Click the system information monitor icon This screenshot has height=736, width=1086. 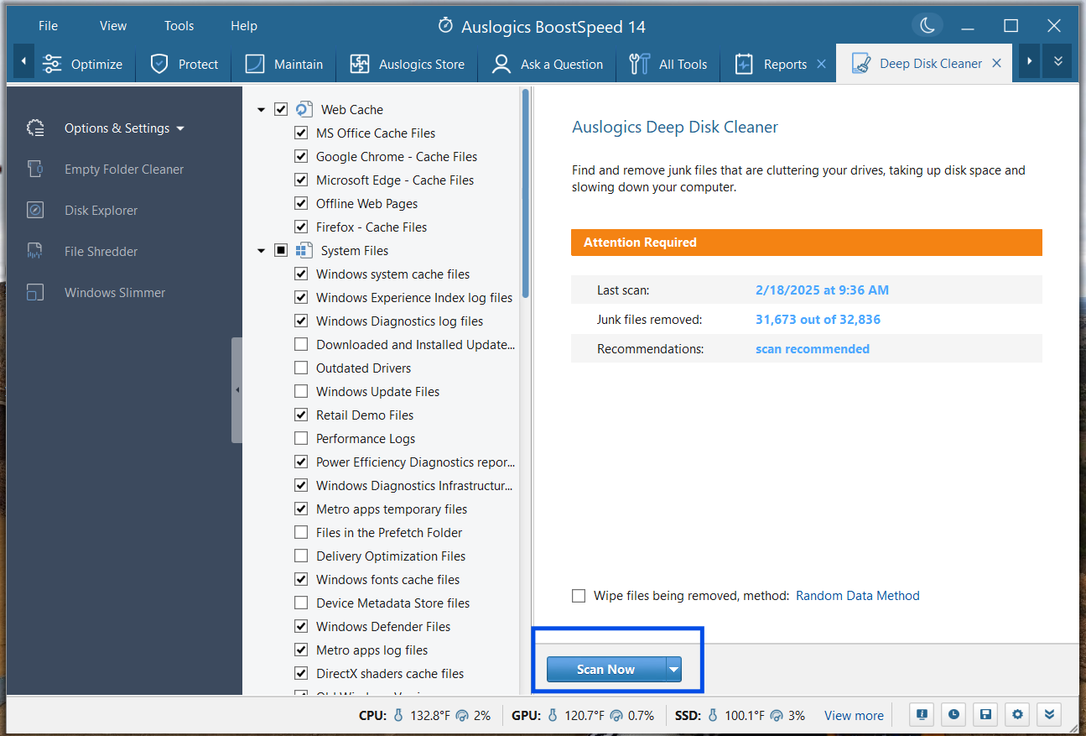pyautogui.click(x=922, y=715)
